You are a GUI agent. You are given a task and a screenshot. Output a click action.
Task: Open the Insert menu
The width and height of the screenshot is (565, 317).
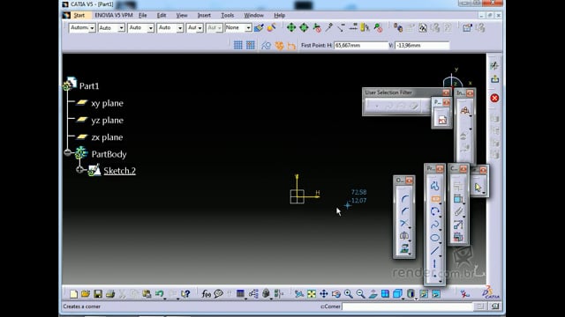pos(204,15)
